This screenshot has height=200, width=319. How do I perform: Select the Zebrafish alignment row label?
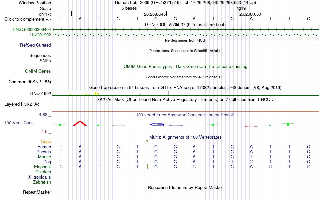[42, 182]
